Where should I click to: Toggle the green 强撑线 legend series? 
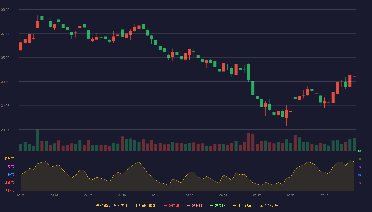click(218, 206)
